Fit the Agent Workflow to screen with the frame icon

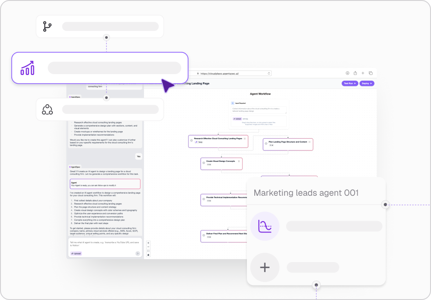[x=148, y=251]
